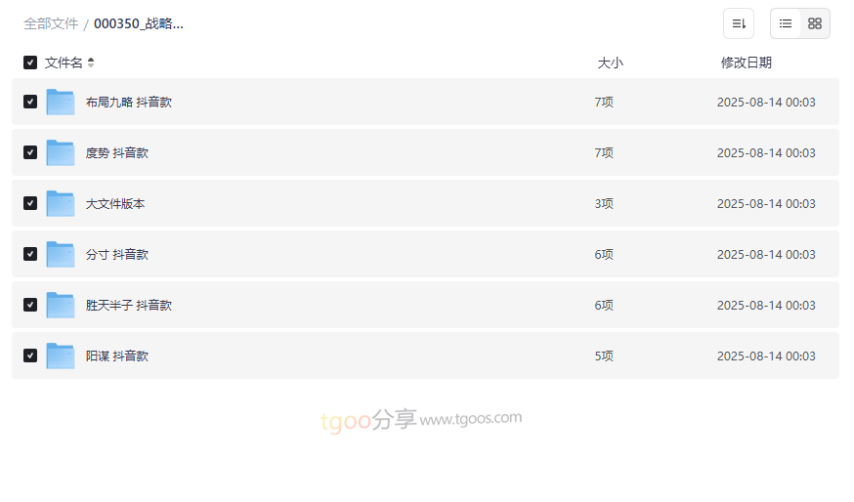Toggle the select-all checkbox in header
854x502 pixels.
(30, 63)
